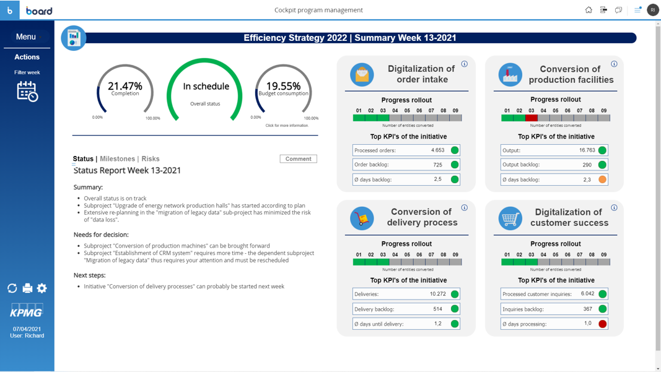Show info for Conversion of production facilities

[x=614, y=64]
